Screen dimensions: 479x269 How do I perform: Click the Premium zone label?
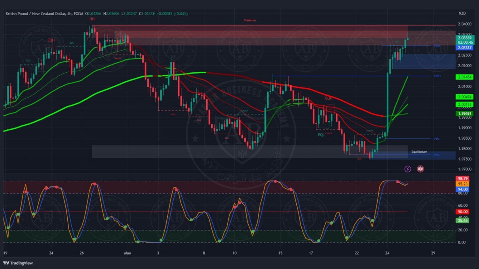click(250, 20)
